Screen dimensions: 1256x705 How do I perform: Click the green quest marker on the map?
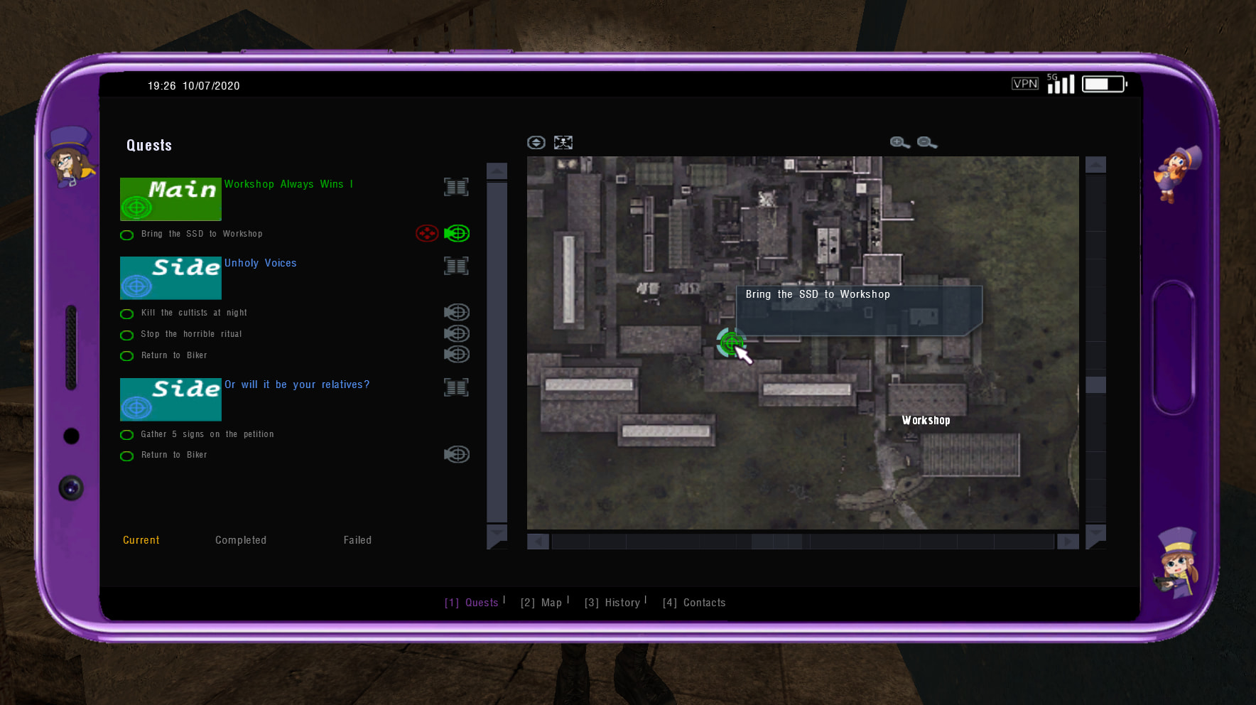coord(730,343)
